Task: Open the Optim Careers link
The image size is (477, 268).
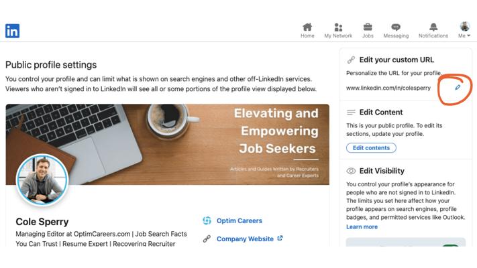Action: click(239, 220)
